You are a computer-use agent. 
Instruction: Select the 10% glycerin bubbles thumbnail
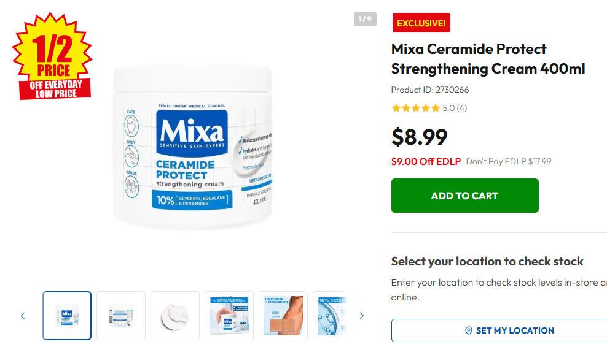(x=329, y=316)
